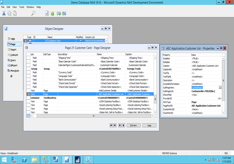Screen dimensions: 234x164
Task: Select the WebCustomer Details part row
Action: point(90,91)
